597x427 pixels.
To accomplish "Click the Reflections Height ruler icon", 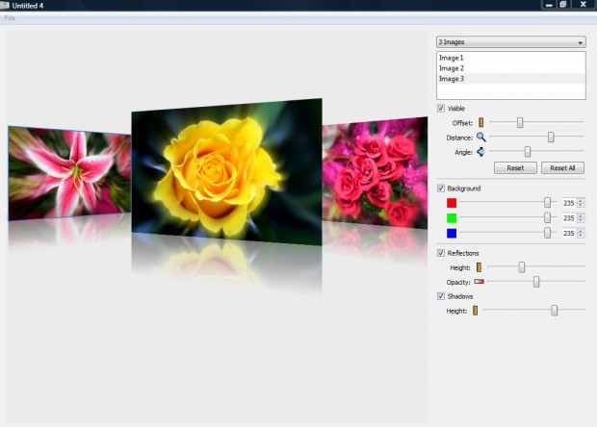I will coord(479,266).
